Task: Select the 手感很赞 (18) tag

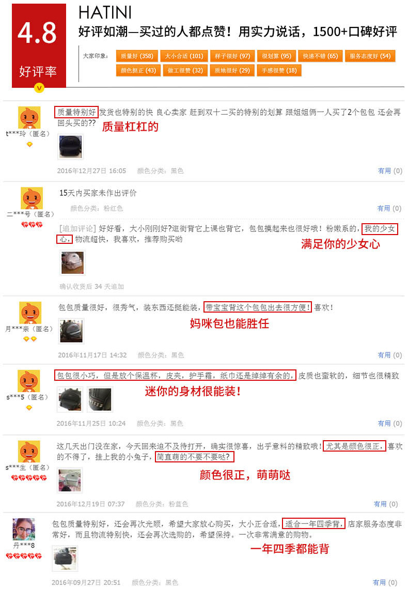Action: pos(279,70)
